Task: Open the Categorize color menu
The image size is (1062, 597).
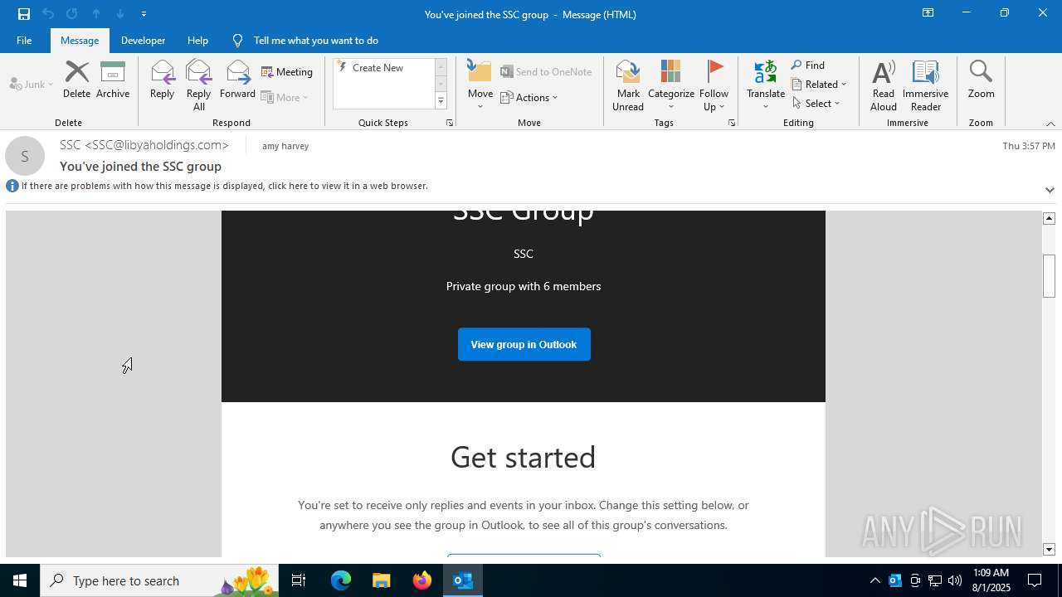Action: pos(671,85)
